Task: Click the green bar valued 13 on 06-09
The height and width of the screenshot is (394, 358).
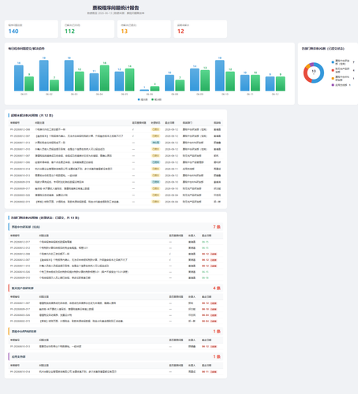Action: coord(205,80)
